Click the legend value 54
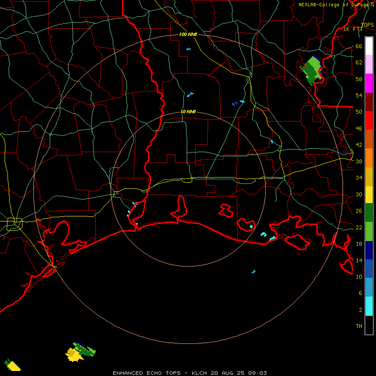Viewport: 376px width, 376px height. click(x=359, y=95)
